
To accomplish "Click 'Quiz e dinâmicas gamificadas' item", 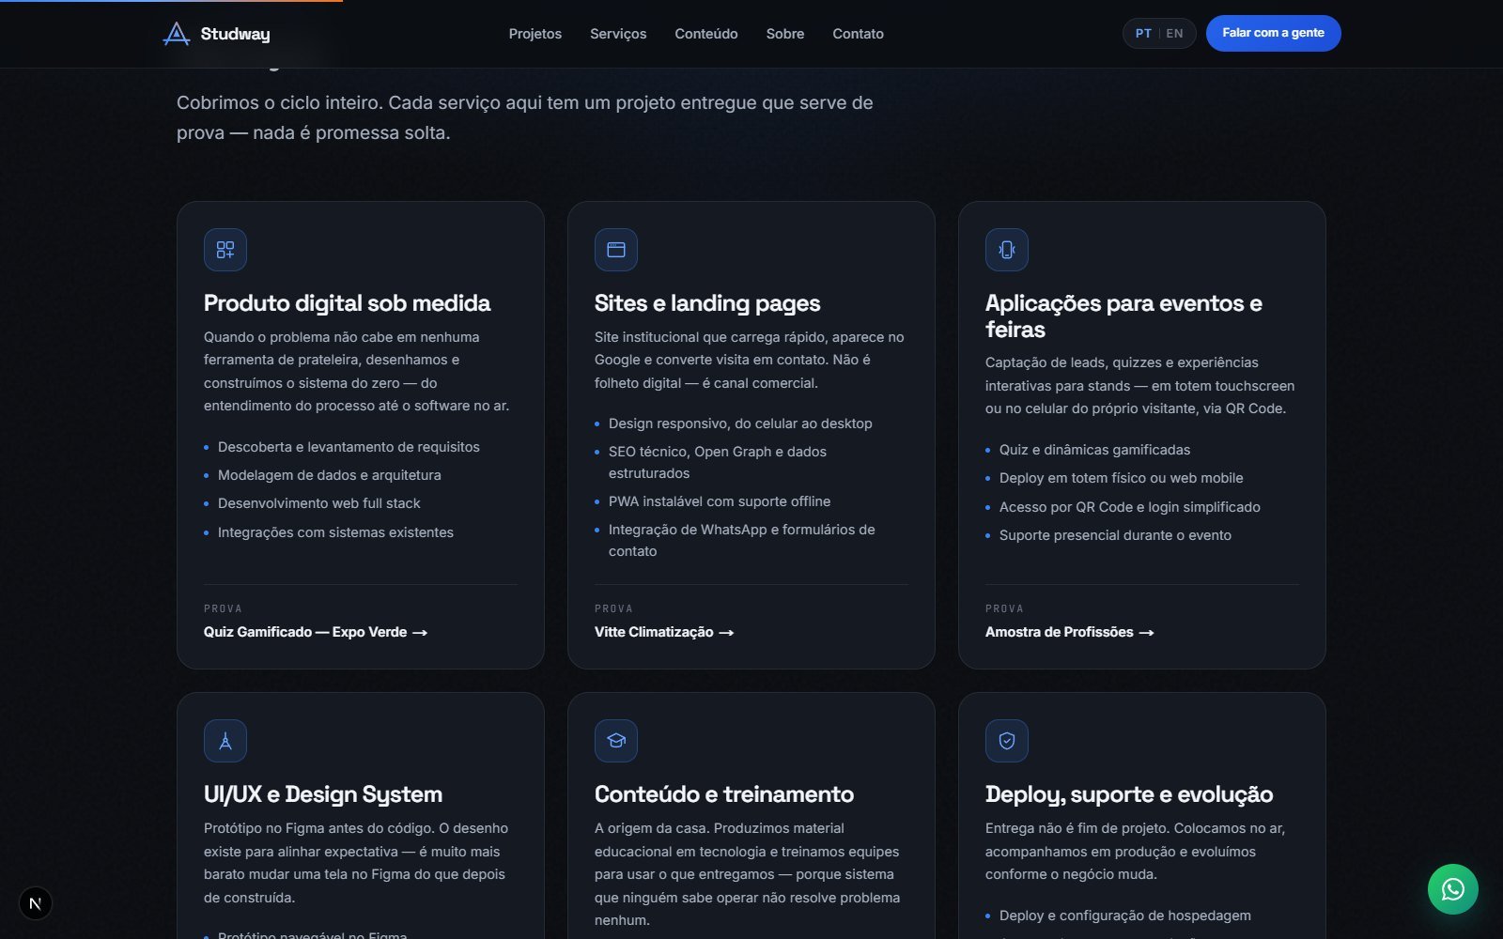I will click(1094, 450).
